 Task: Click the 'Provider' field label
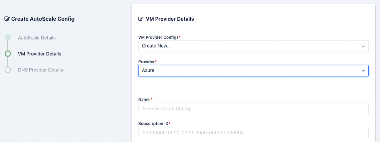[x=146, y=62]
